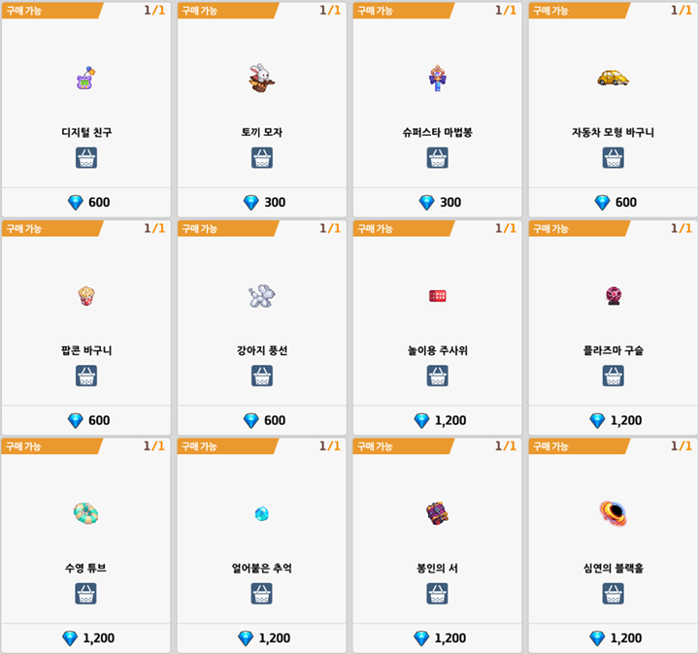Image resolution: width=699 pixels, height=654 pixels.
Task: Select the 놀이용 주사위 red dice image
Action: click(x=437, y=295)
